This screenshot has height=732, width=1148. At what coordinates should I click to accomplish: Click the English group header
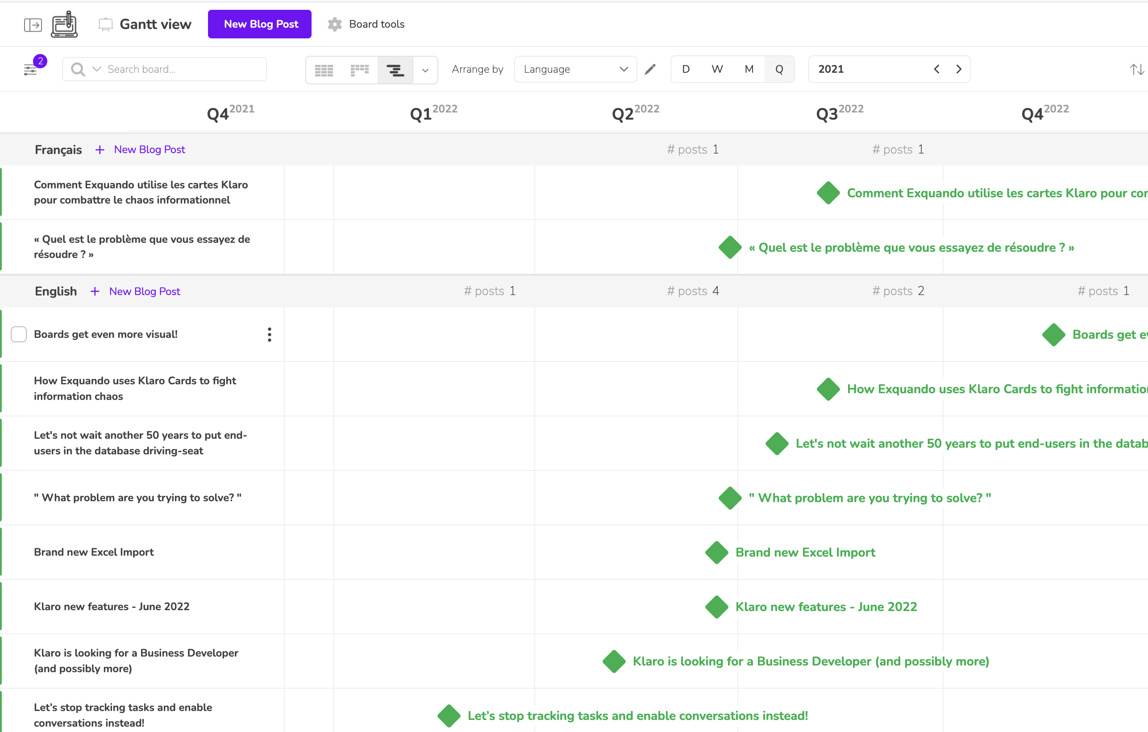pos(56,291)
